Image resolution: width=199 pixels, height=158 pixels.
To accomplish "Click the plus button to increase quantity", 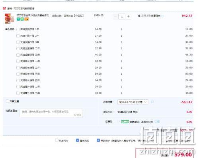I will click(128, 16).
